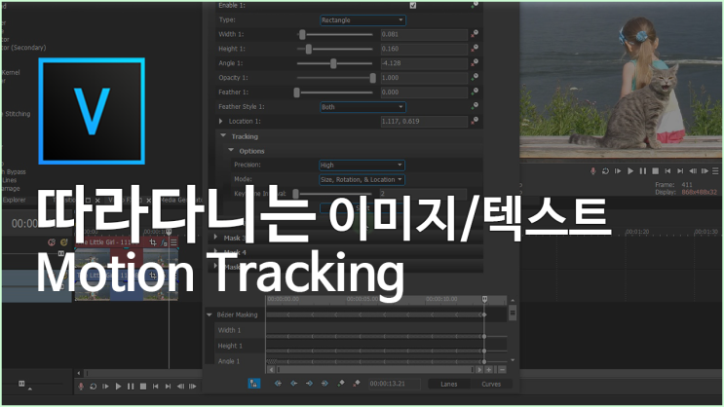
Task: Delete keyframe with red diamond icon
Action: (x=357, y=384)
